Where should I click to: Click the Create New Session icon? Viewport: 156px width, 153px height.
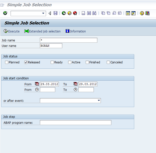[128, 13]
